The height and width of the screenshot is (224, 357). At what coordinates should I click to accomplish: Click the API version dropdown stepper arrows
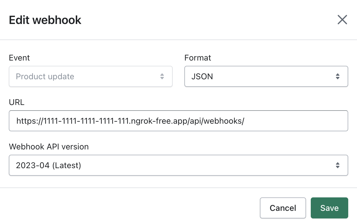[338, 165]
